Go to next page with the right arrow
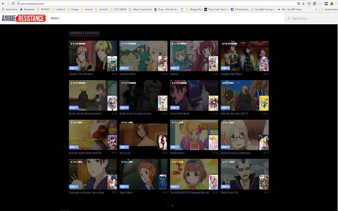Screen dimensions: 338x211 coord(172,206)
